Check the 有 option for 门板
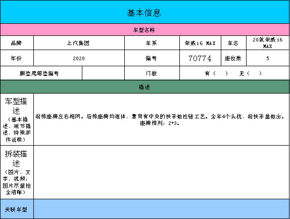 [216, 73]
